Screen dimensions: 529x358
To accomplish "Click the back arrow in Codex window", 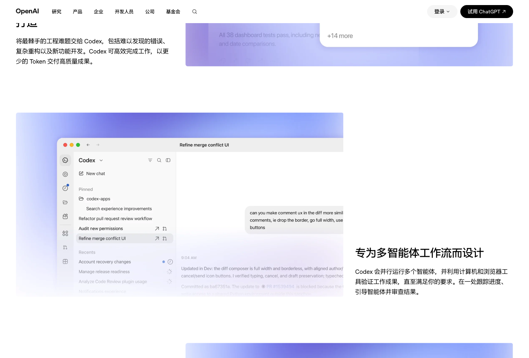I will coord(88,145).
